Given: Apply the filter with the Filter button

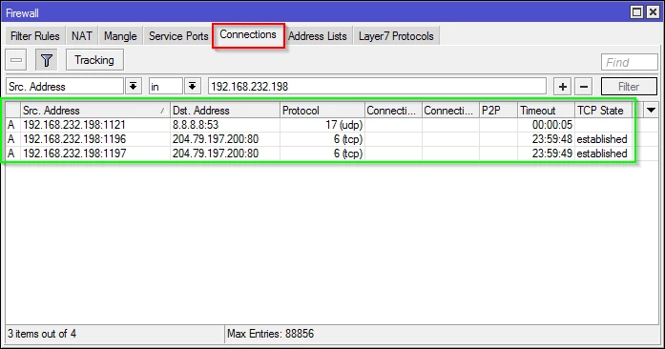Looking at the screenshot, I should (x=629, y=87).
